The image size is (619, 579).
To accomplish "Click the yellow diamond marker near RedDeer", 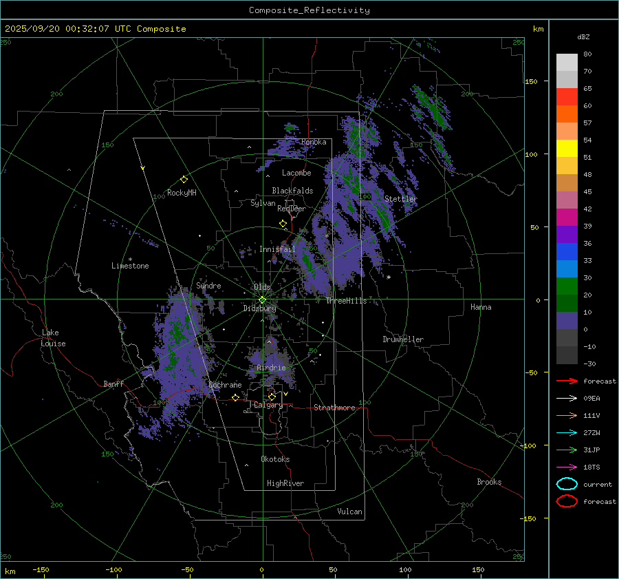I will tap(283, 224).
